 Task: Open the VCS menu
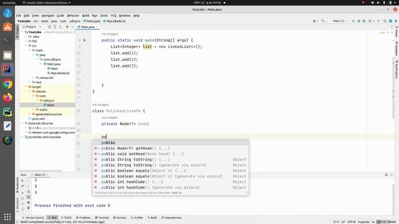click(113, 16)
